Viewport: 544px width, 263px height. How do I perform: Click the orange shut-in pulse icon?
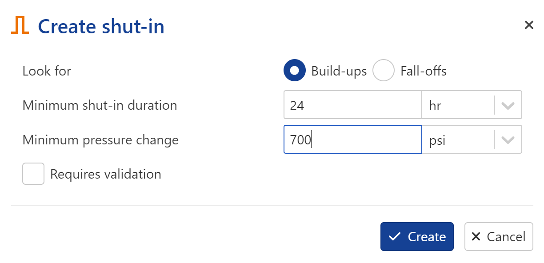(20, 25)
